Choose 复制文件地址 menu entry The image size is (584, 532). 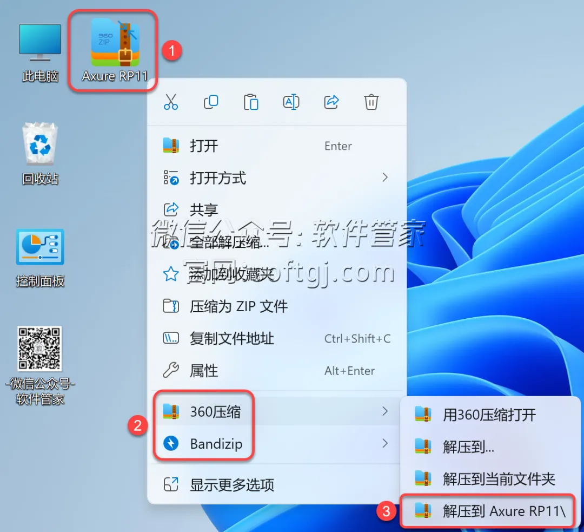(x=276, y=338)
